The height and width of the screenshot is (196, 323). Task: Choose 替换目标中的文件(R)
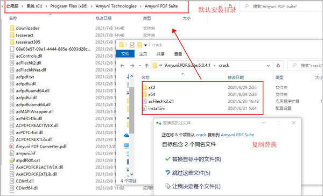tap(196, 159)
